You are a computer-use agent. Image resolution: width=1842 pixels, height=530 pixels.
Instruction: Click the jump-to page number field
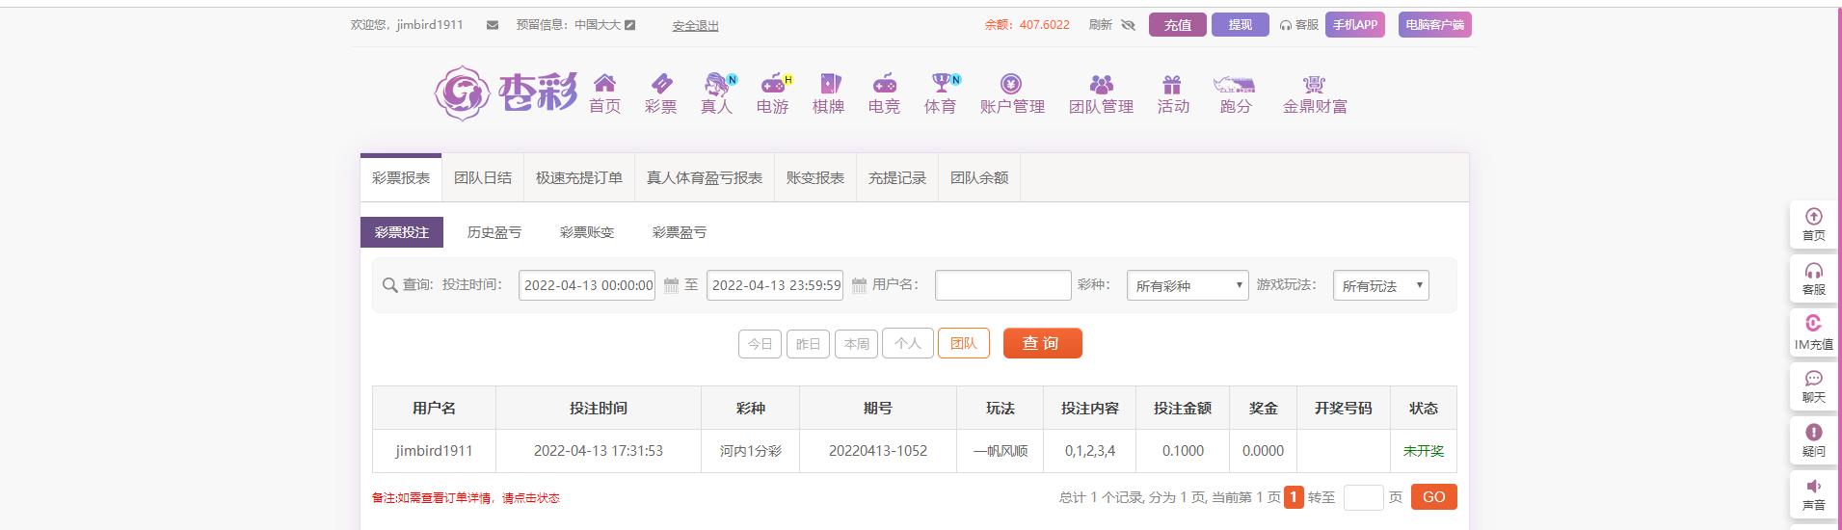coord(1363,497)
